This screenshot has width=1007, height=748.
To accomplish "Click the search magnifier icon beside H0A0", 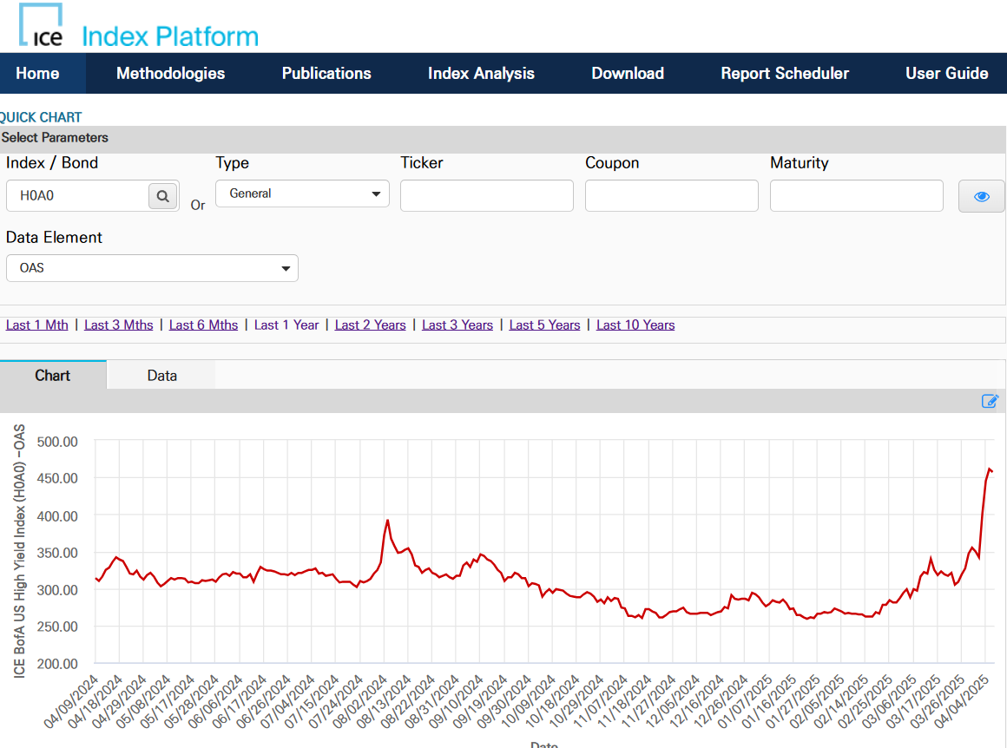I will (162, 196).
